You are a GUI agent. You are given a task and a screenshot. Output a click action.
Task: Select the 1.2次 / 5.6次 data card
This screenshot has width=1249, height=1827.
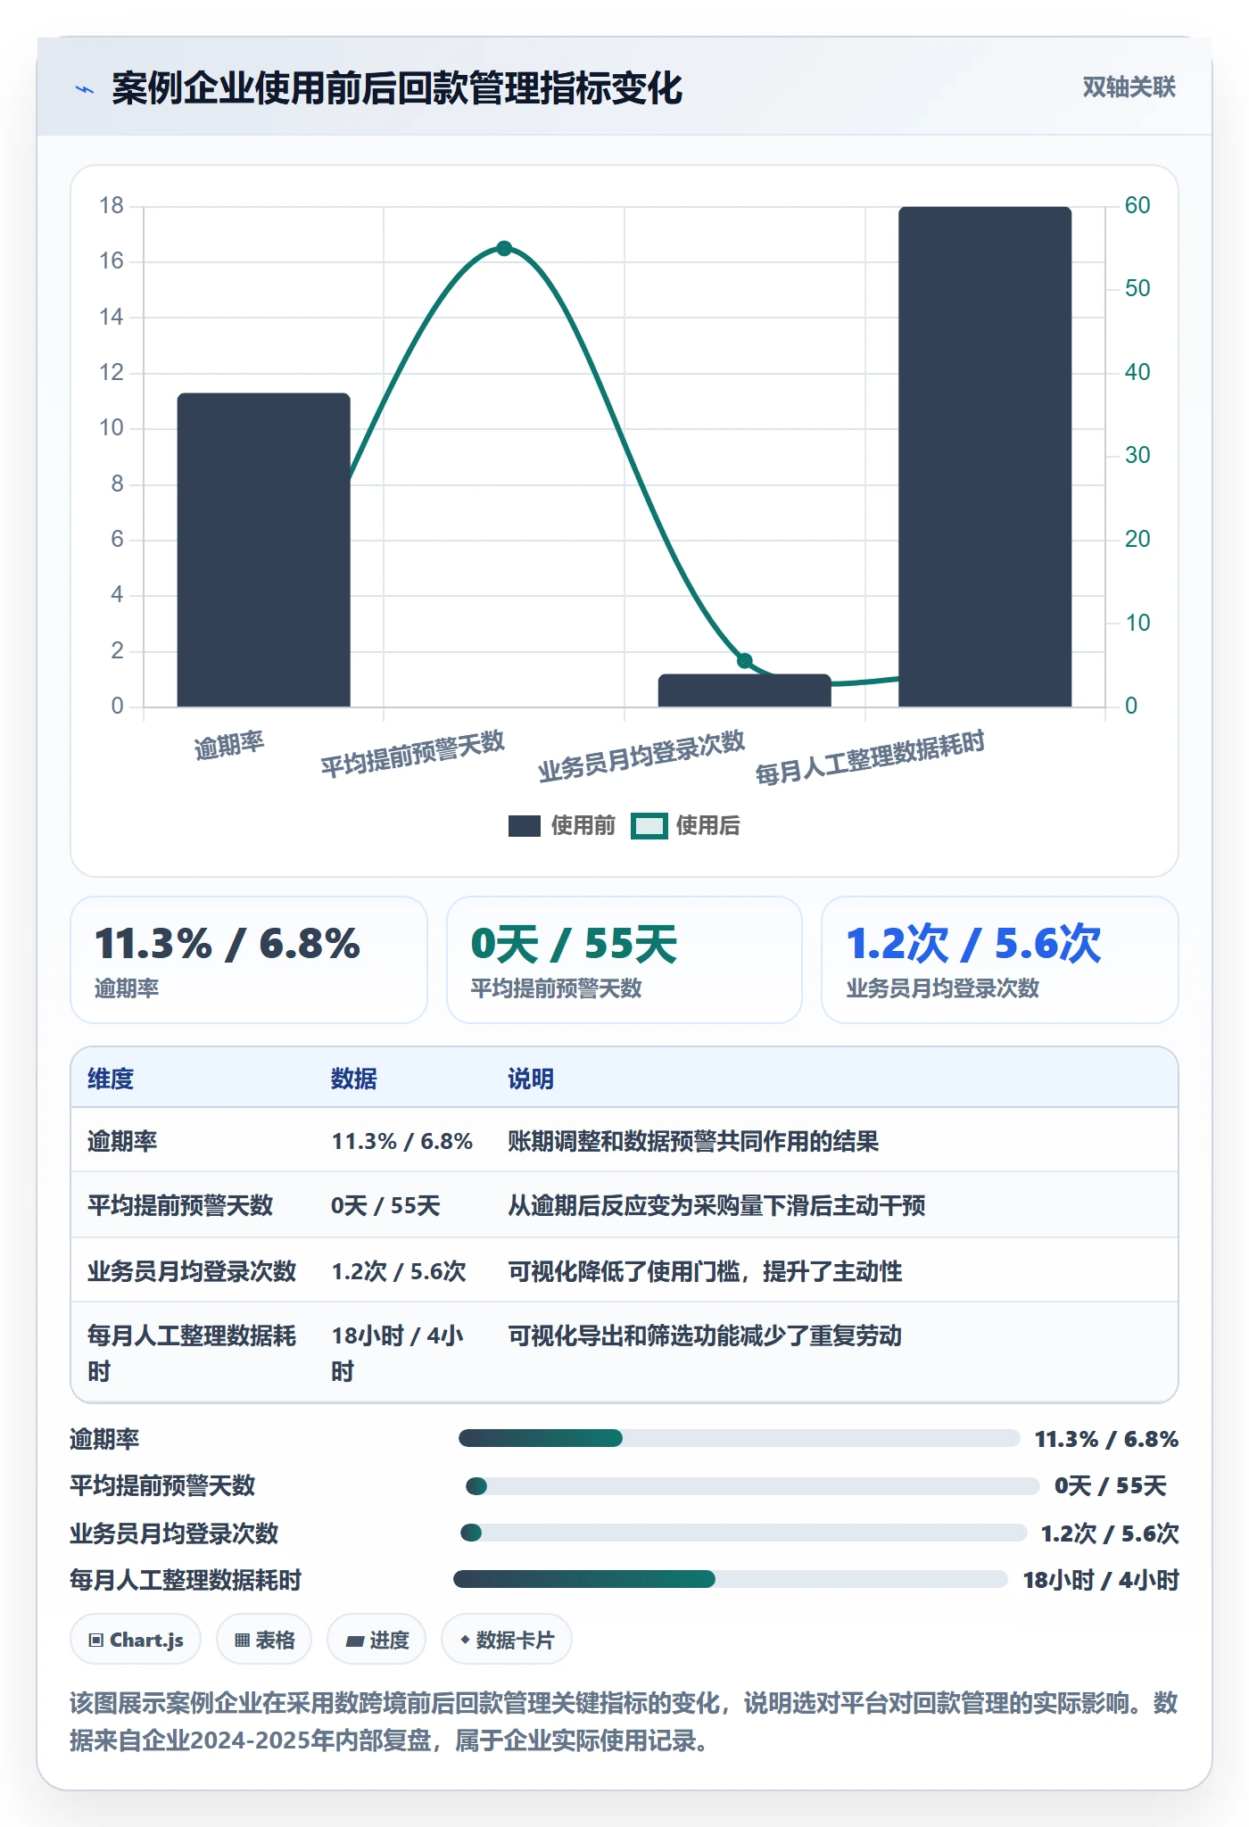pyautogui.click(x=1000, y=960)
